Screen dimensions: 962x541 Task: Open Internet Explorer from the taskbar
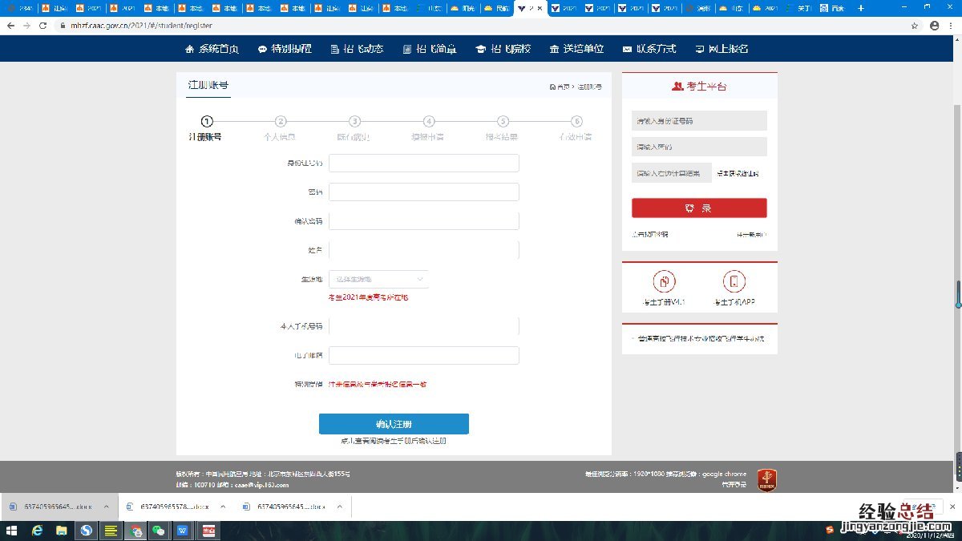(x=37, y=531)
